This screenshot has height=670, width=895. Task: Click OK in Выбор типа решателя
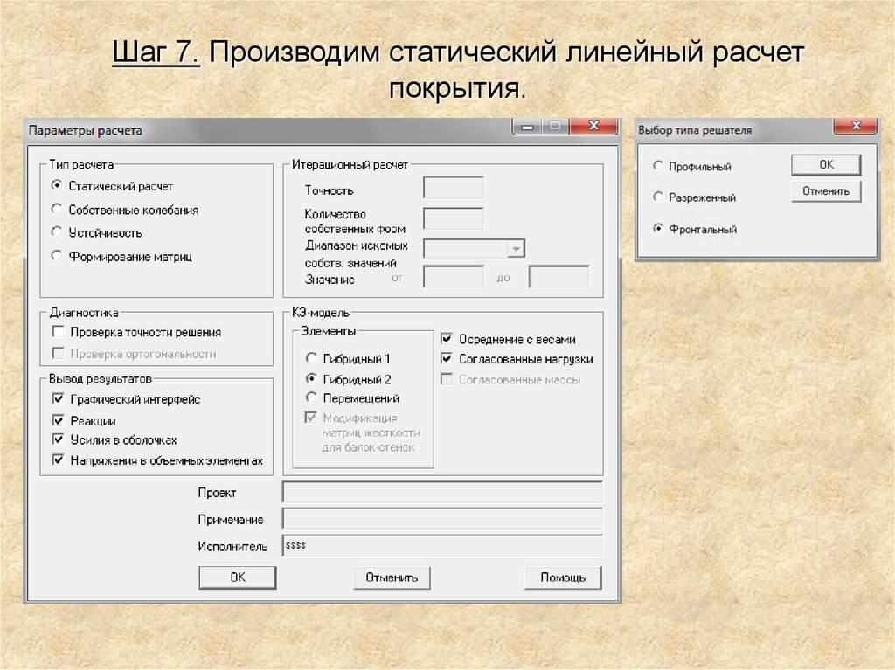(x=826, y=165)
